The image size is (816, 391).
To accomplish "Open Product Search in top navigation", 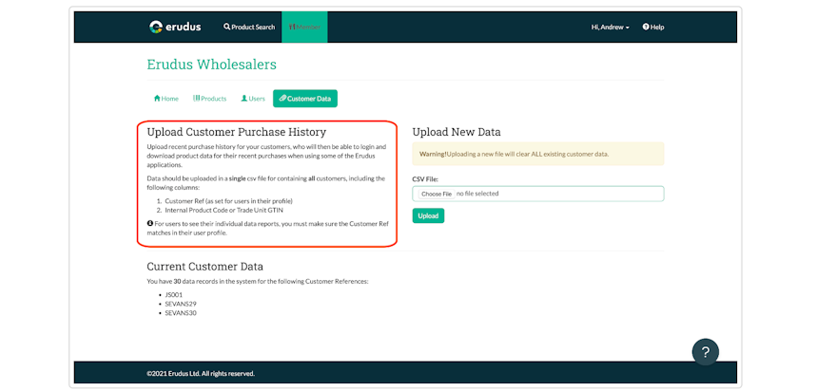I will pos(249,27).
